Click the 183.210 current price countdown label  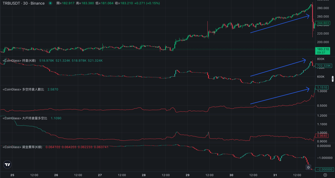pos(323,51)
